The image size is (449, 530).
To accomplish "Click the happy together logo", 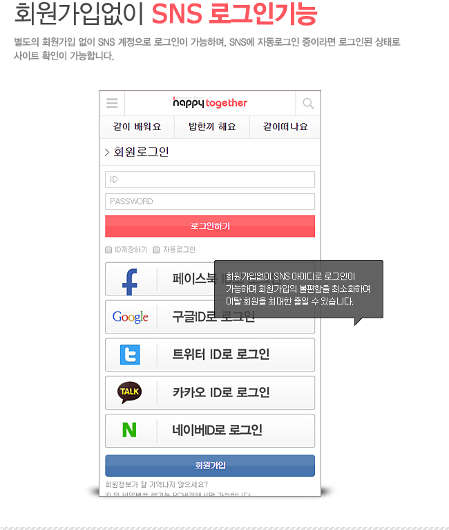I will click(210, 102).
